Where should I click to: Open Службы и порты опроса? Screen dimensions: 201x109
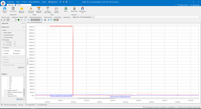point(48,10)
